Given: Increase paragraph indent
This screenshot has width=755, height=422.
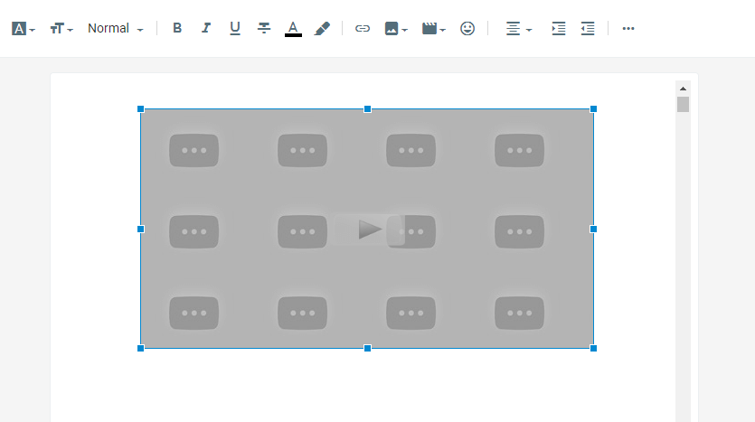Looking at the screenshot, I should coord(559,28).
